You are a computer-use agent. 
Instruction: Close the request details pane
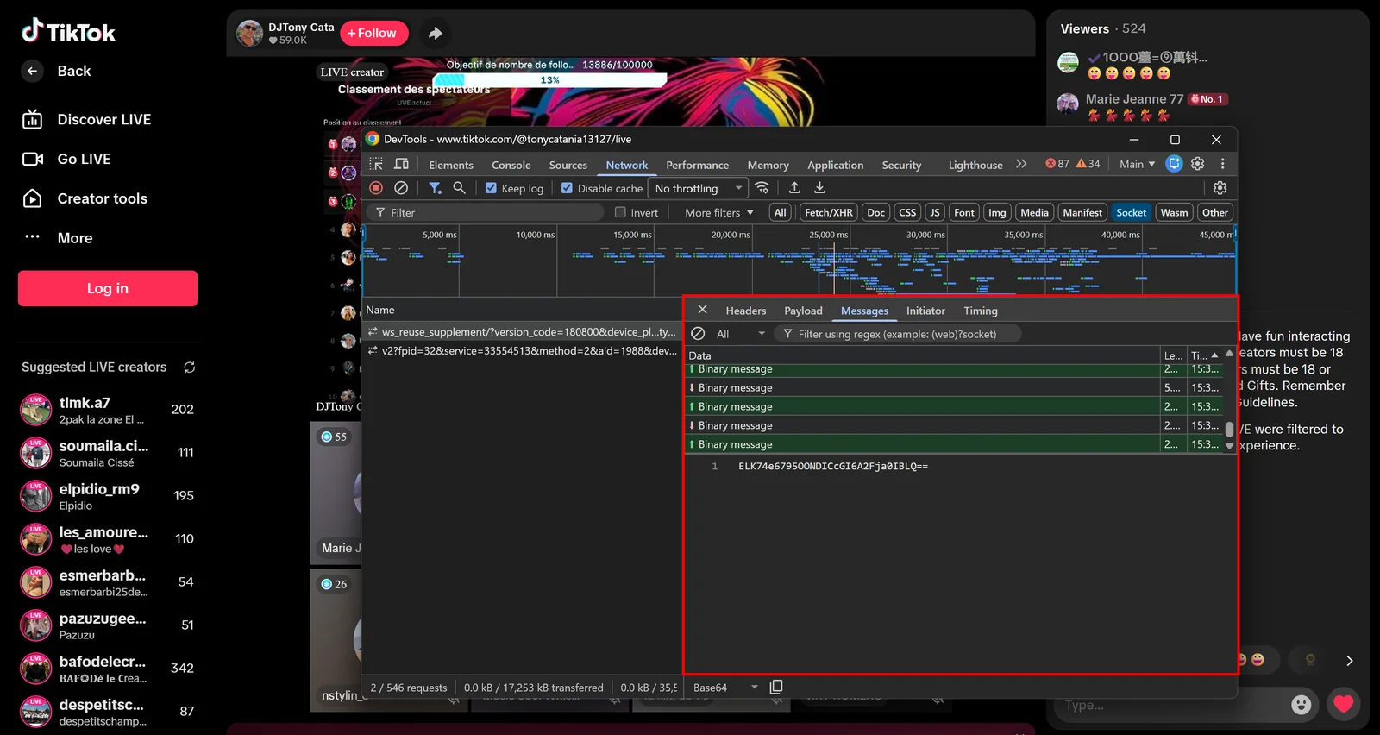[x=703, y=310]
